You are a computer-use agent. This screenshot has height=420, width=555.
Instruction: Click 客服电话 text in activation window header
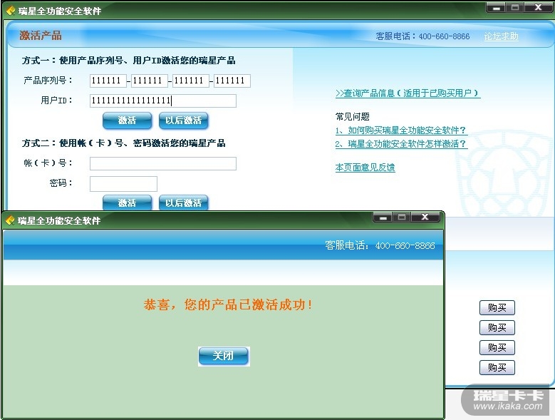coord(422,36)
